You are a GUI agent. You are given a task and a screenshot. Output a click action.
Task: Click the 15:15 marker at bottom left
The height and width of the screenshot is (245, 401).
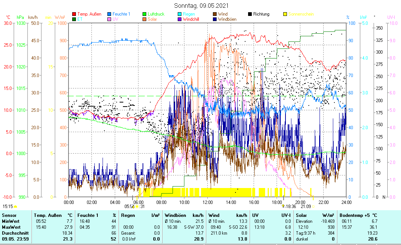(x=7, y=206)
